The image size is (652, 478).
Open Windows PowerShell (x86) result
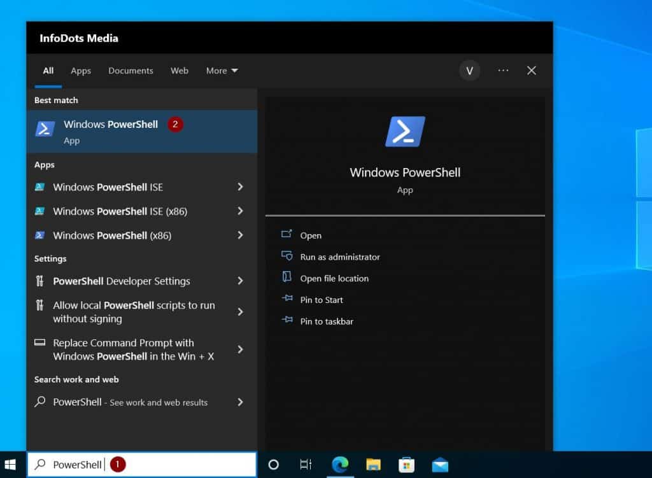[x=142, y=235]
